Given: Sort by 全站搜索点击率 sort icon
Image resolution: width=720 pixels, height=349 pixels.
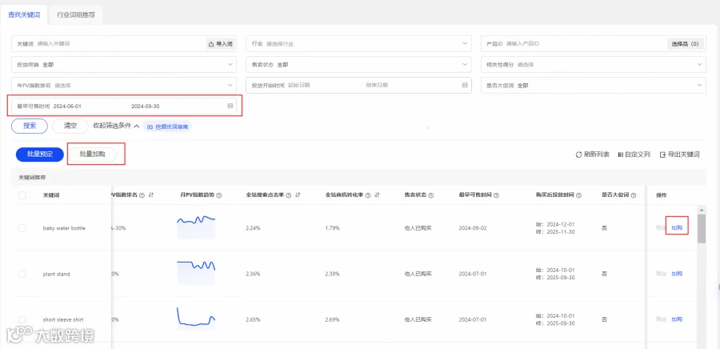Looking at the screenshot, I should [298, 195].
